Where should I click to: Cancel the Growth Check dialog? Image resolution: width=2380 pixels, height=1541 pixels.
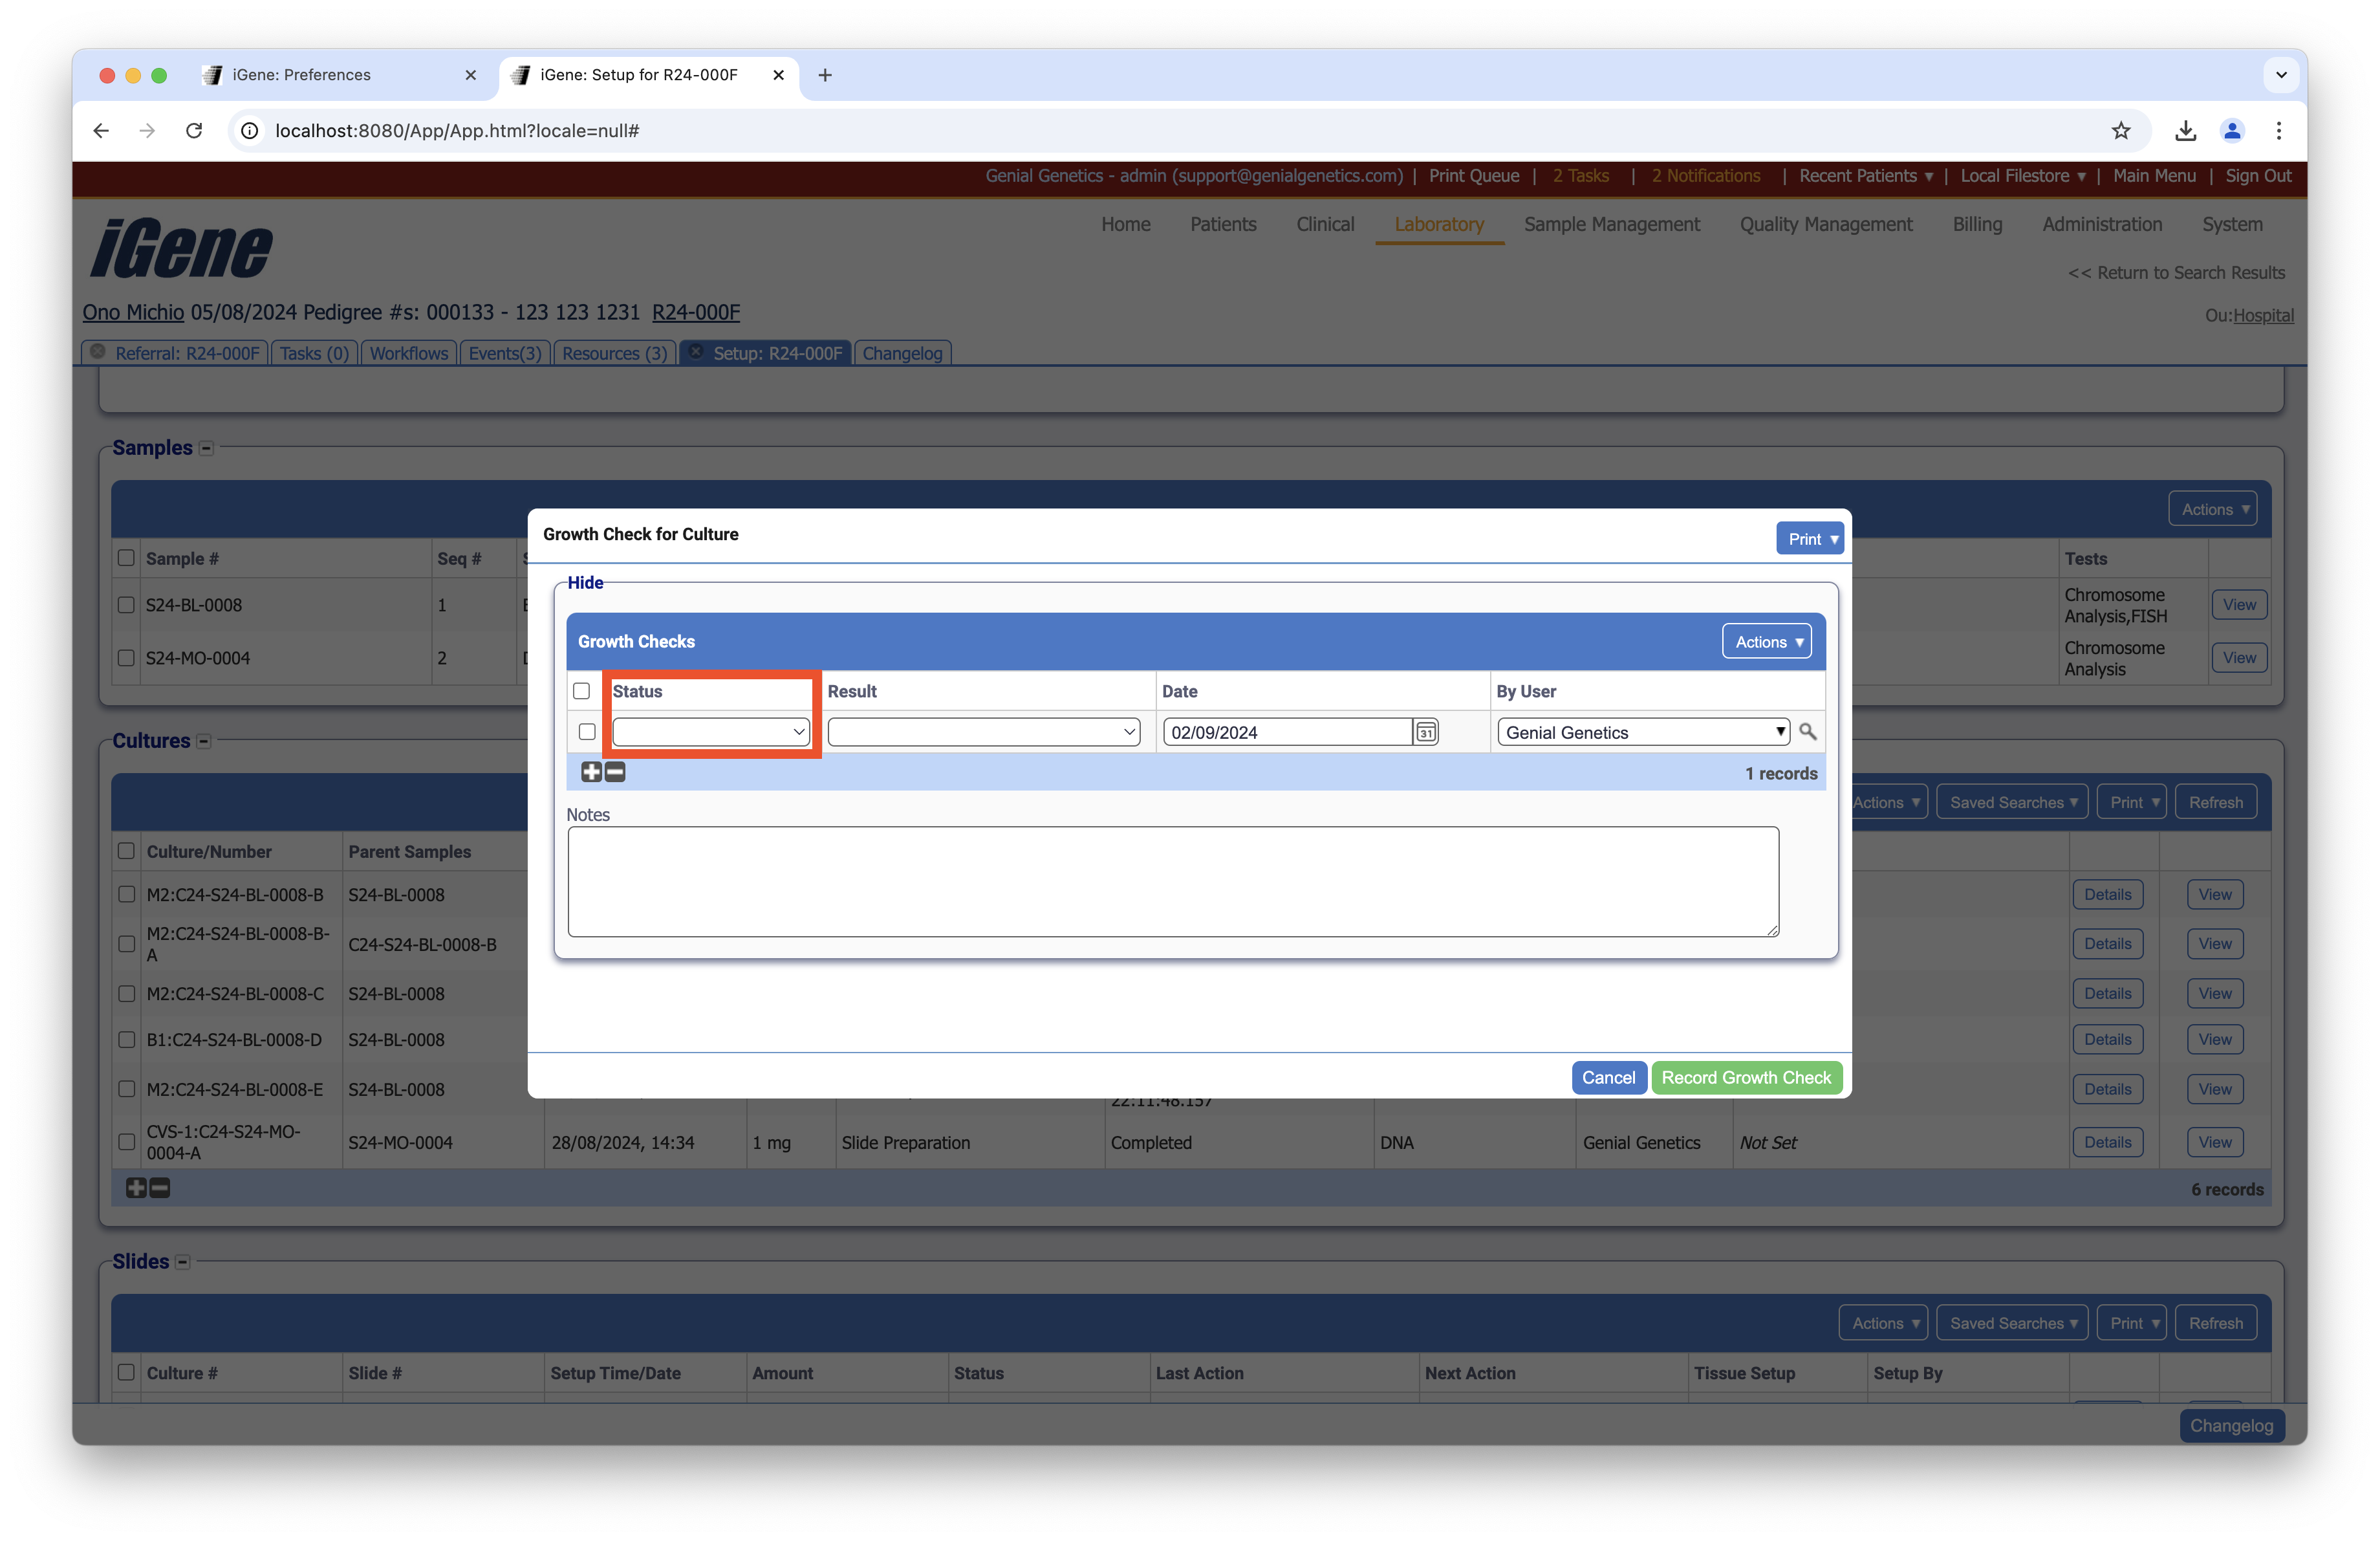coord(1608,1078)
